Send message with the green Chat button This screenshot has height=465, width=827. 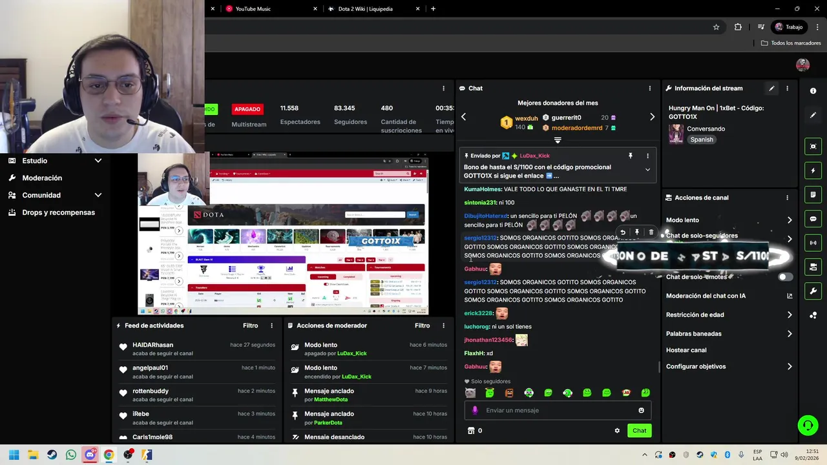coord(639,431)
